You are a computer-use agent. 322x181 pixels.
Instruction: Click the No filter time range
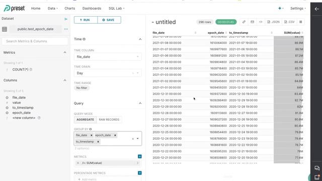82,88
